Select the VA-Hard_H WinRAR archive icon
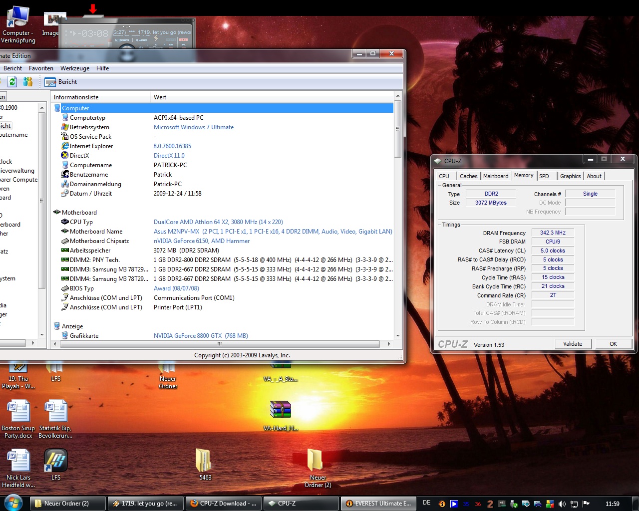 [x=281, y=416]
